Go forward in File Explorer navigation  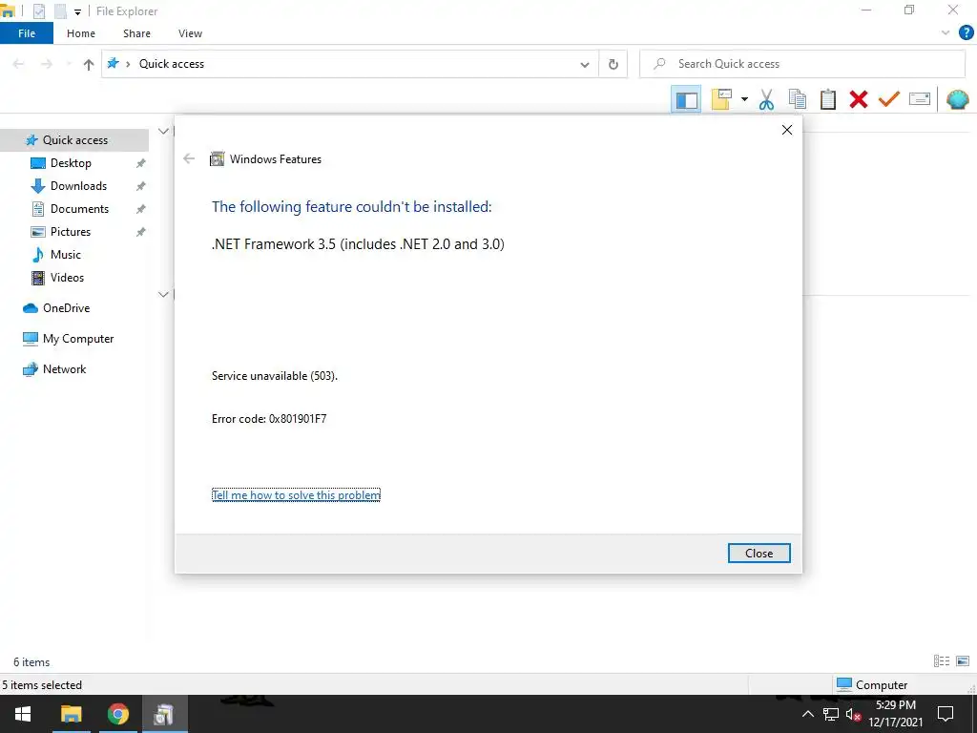click(x=47, y=64)
